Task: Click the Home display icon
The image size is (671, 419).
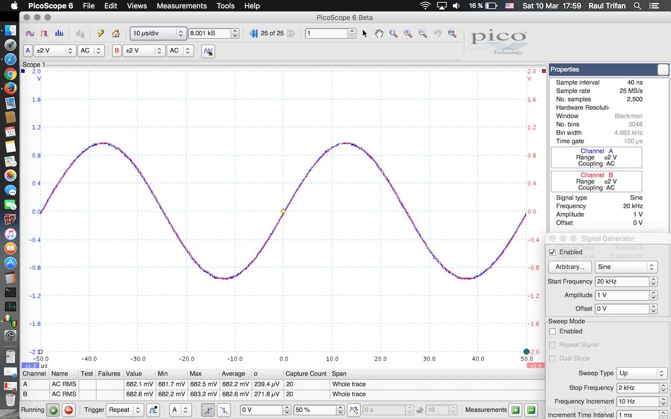Action: pyautogui.click(x=116, y=34)
